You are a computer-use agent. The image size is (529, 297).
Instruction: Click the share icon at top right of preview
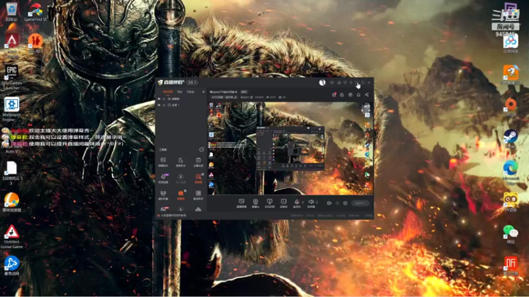367,94
